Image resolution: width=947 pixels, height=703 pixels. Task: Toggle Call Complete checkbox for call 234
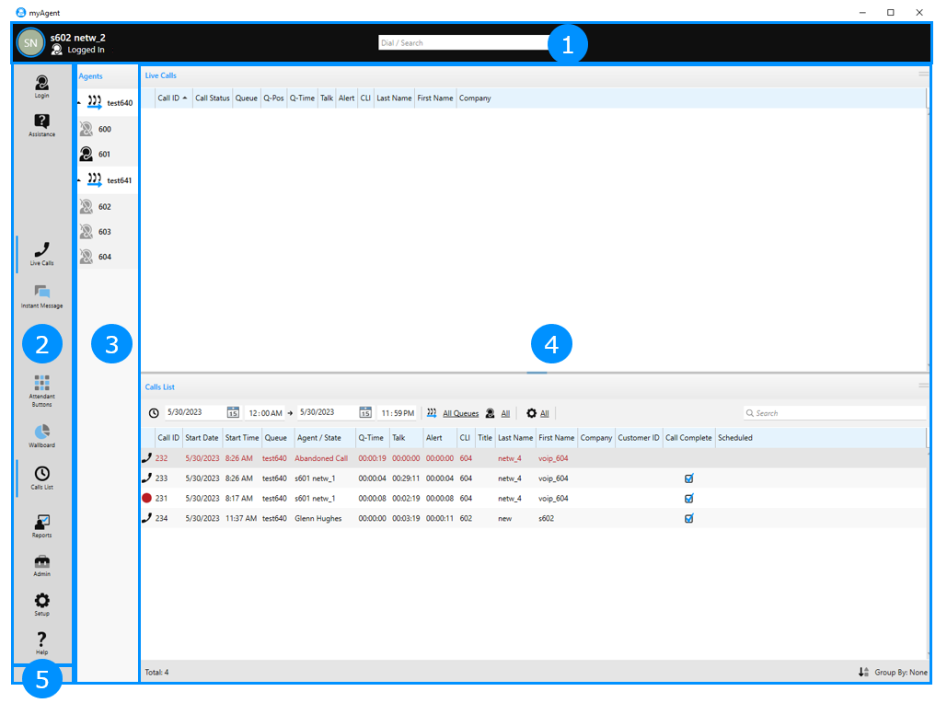pyautogui.click(x=688, y=519)
